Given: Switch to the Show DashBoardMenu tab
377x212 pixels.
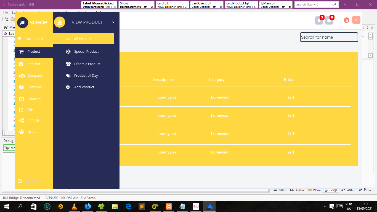Looking at the screenshot, I should point(136,5).
